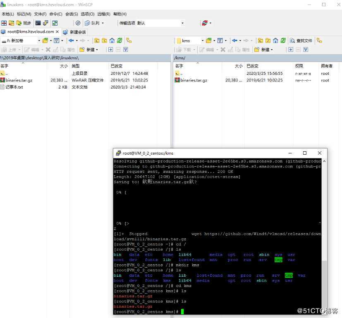Click the open terminal console icon
The width and height of the screenshot is (342, 318).
point(38,23)
